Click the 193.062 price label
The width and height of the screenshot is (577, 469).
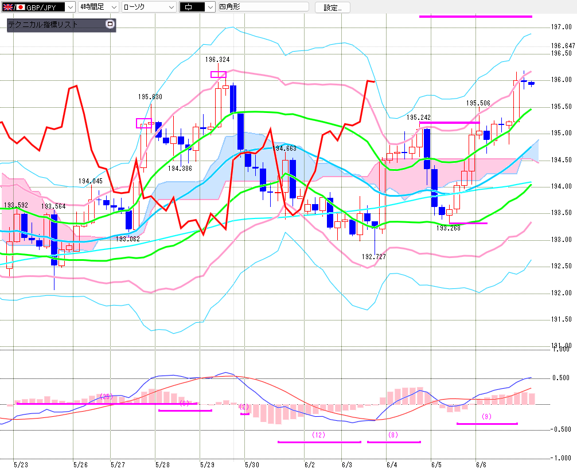point(128,239)
